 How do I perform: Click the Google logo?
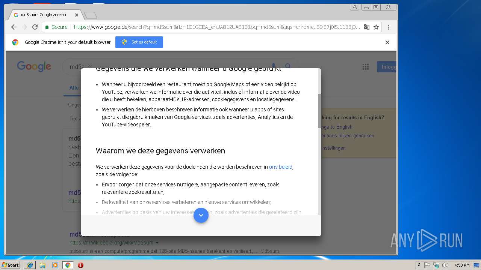tap(34, 66)
